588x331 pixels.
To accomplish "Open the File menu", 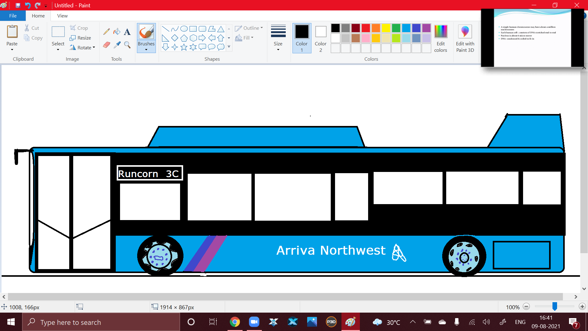I will (x=13, y=16).
